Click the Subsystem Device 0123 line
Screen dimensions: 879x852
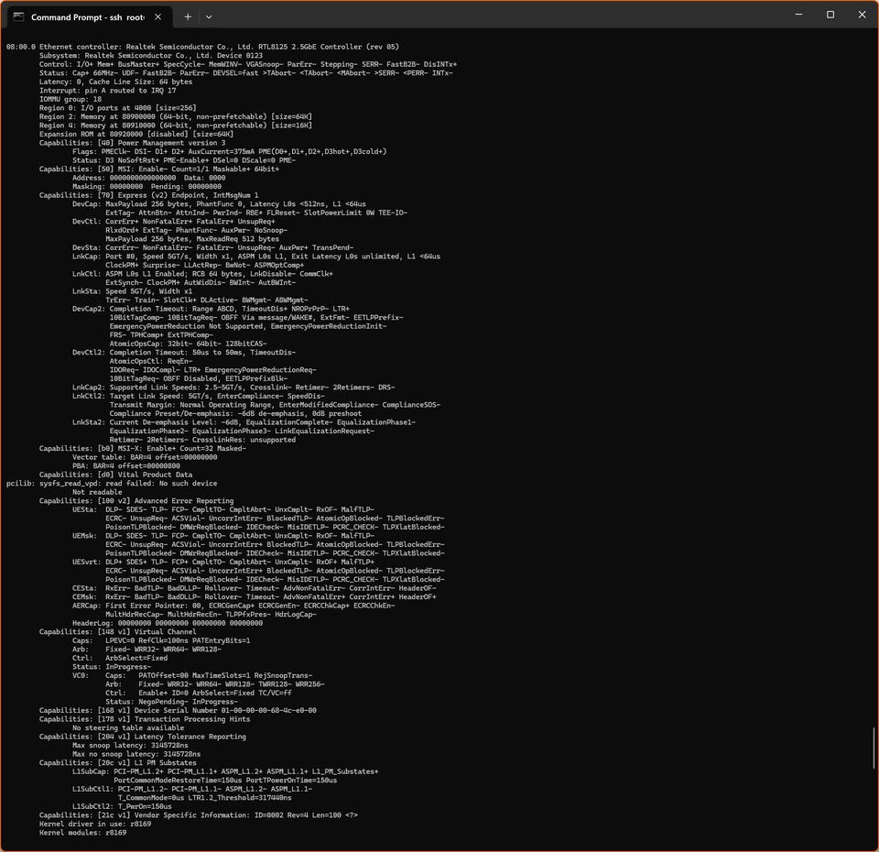(x=151, y=56)
